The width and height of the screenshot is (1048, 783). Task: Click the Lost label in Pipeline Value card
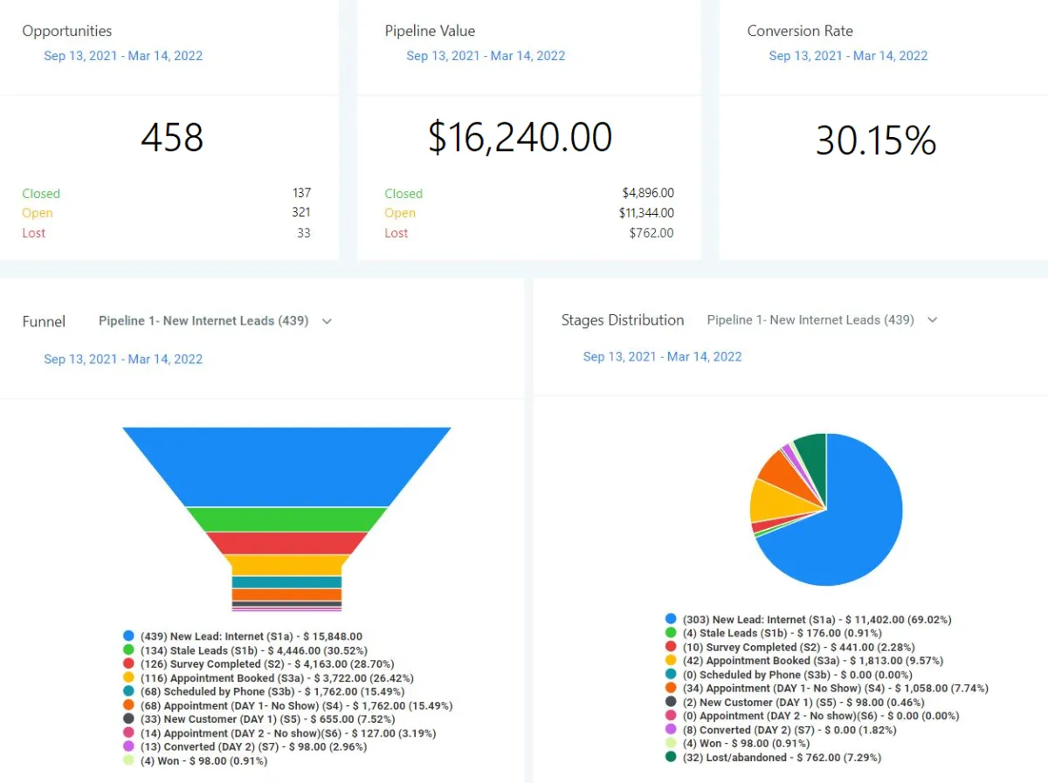pyautogui.click(x=396, y=233)
